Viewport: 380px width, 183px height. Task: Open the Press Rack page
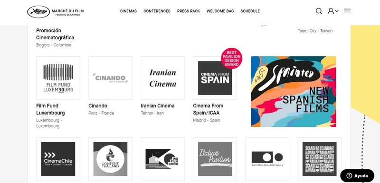click(189, 11)
